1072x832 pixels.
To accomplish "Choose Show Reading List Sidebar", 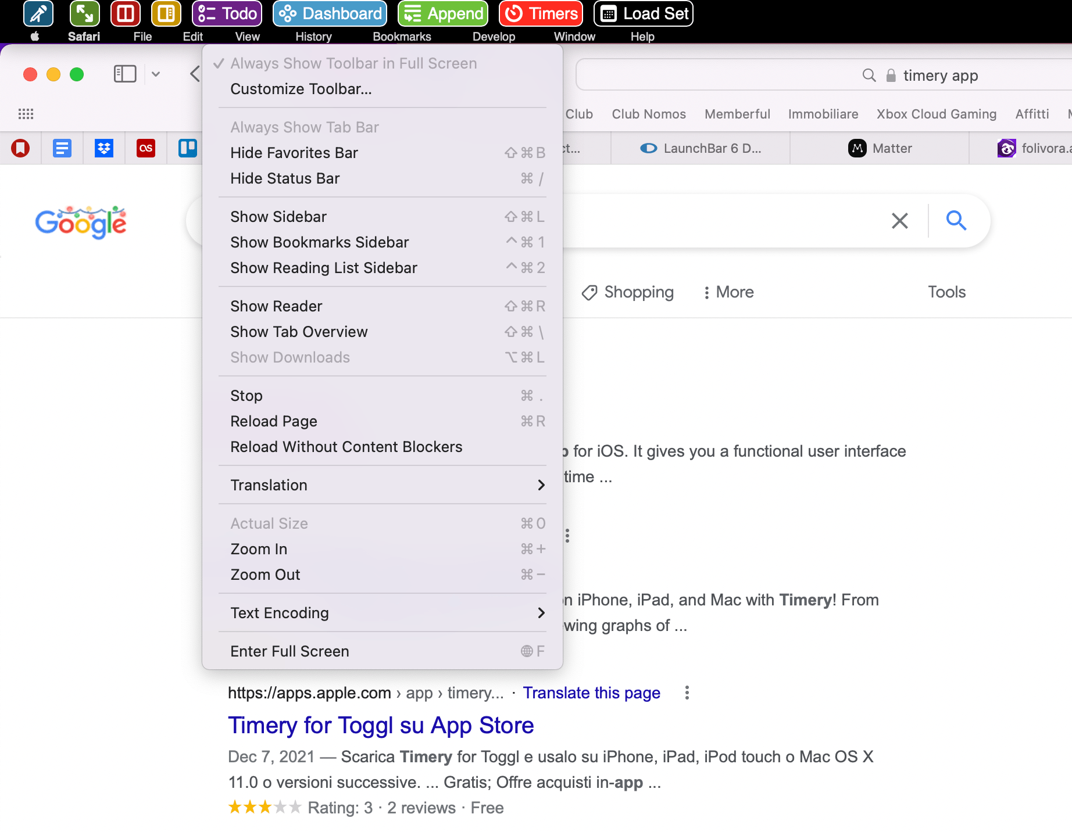I will coord(383,268).
